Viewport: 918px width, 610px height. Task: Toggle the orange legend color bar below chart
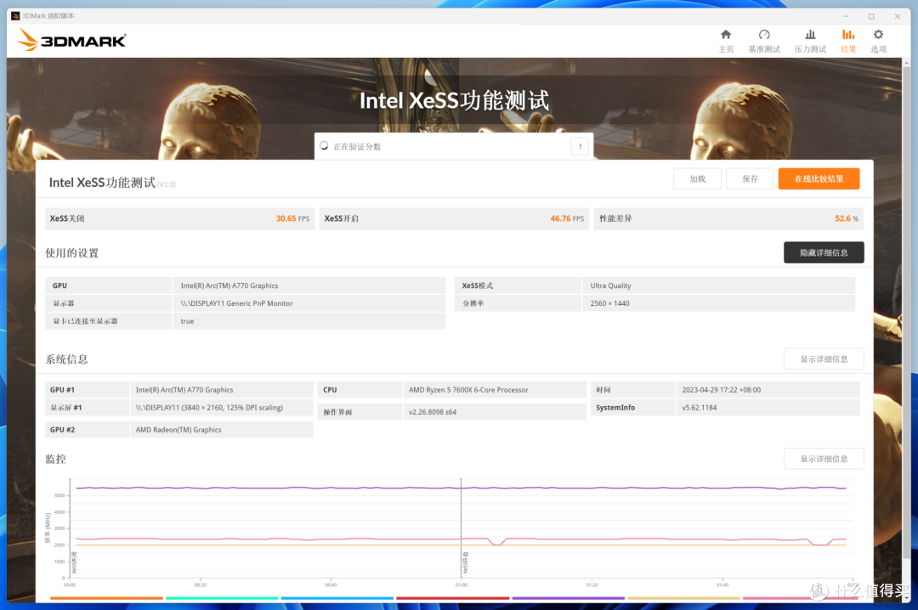[x=106, y=598]
